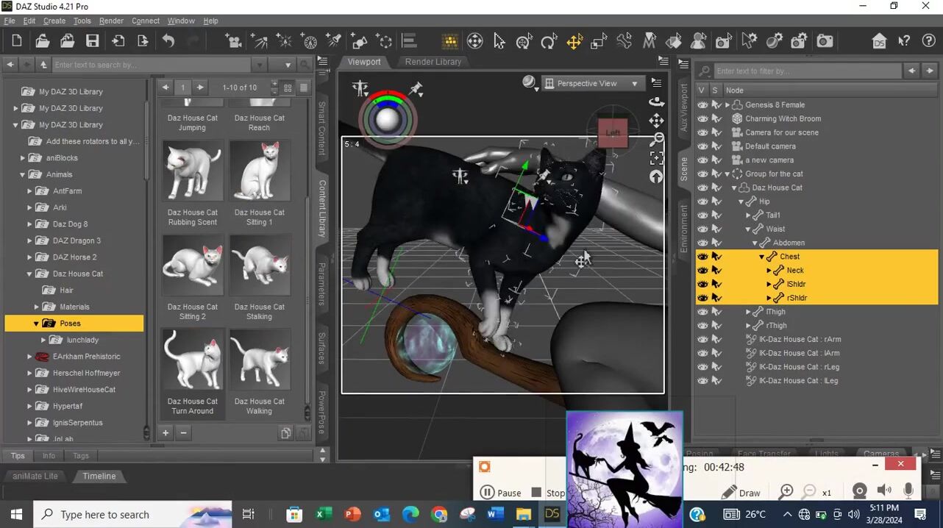Click the Save file toolbar icon
The image size is (943, 528).
click(x=92, y=41)
